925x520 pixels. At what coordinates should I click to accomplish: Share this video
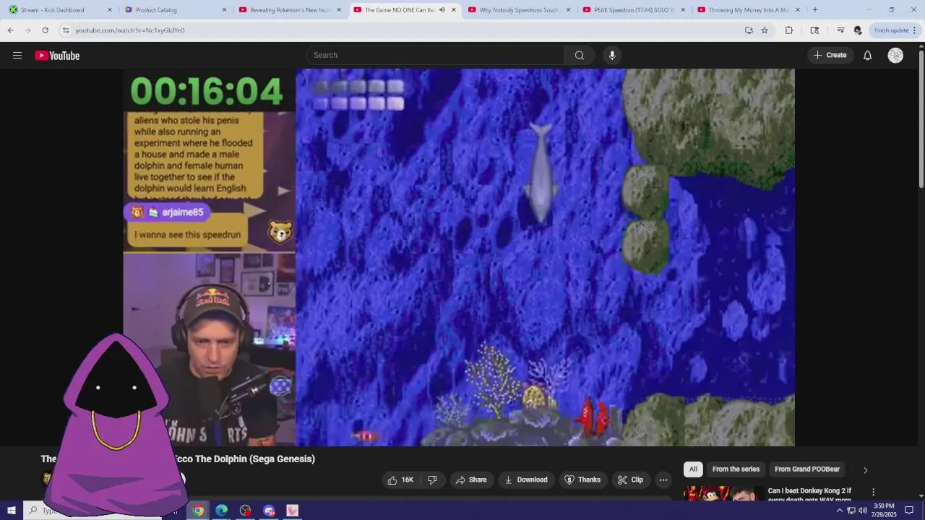click(471, 480)
